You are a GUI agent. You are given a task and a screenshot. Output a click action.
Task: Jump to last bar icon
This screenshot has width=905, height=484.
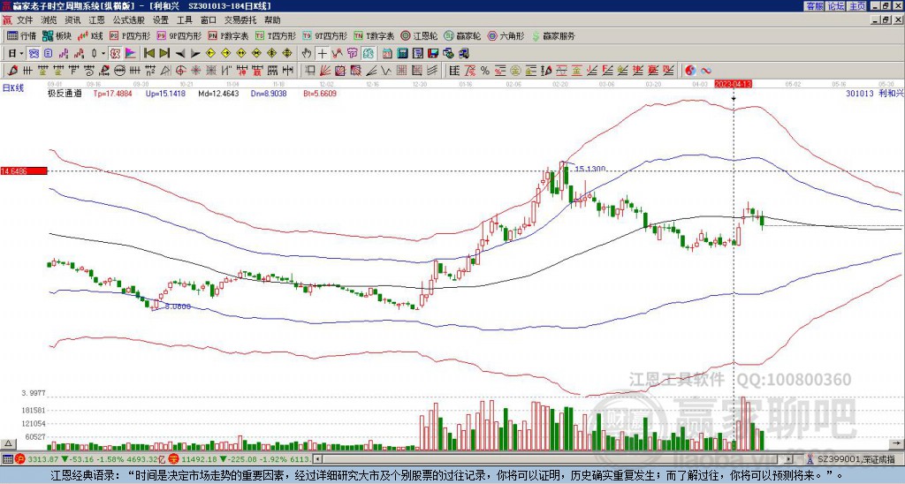click(164, 54)
